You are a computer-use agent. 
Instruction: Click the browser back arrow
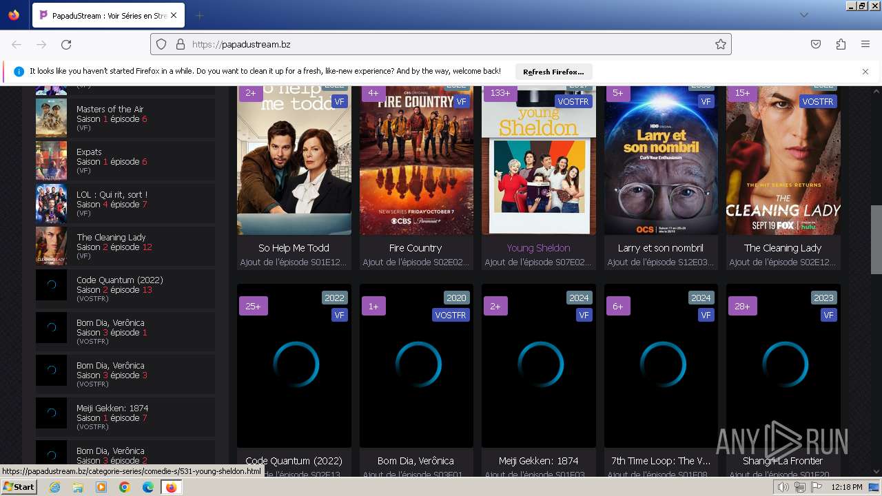pyautogui.click(x=17, y=44)
